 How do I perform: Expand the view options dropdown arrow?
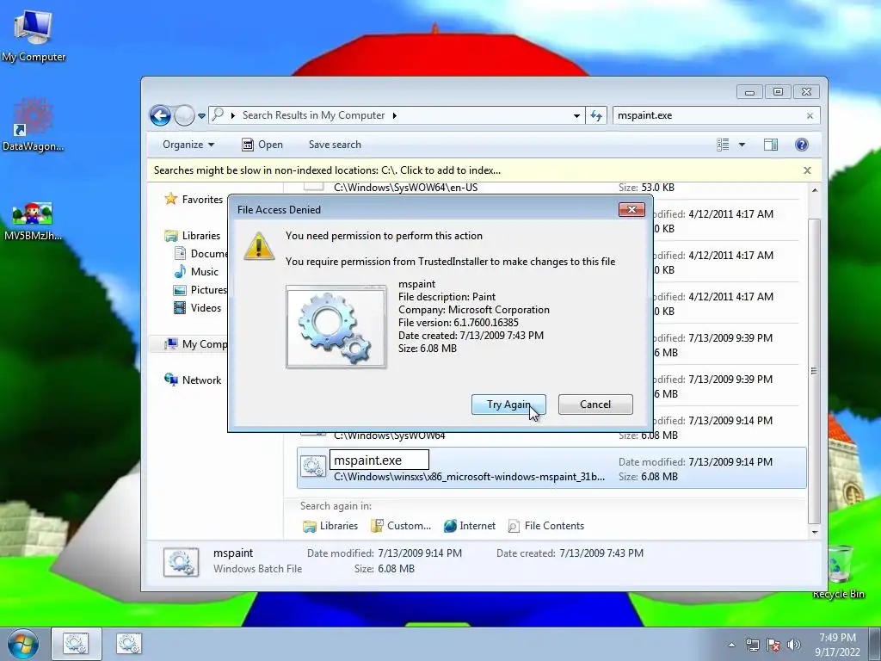(742, 145)
